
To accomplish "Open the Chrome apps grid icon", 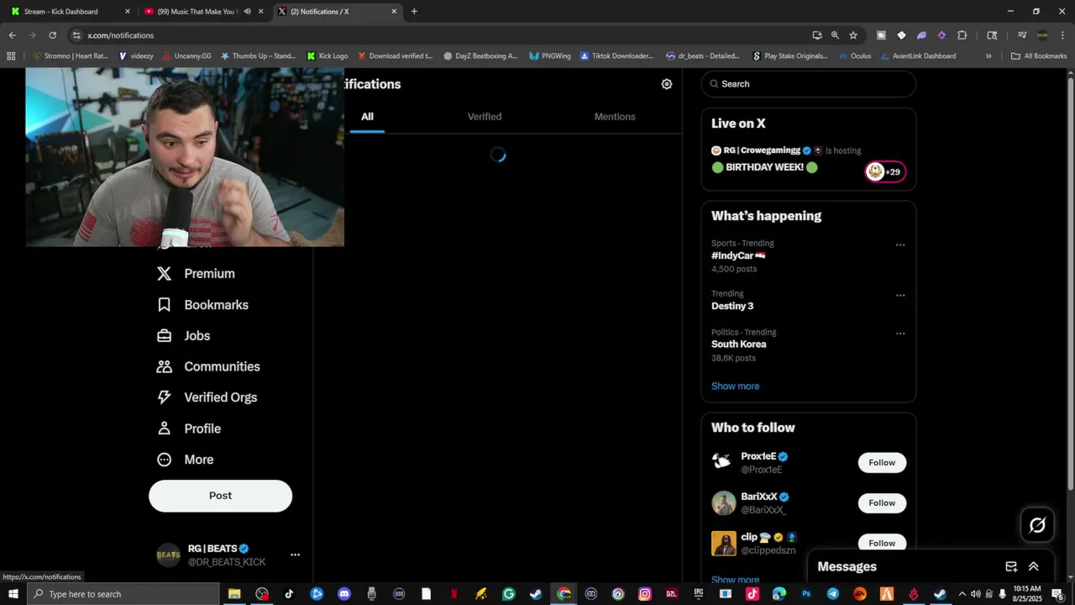I will [11, 56].
